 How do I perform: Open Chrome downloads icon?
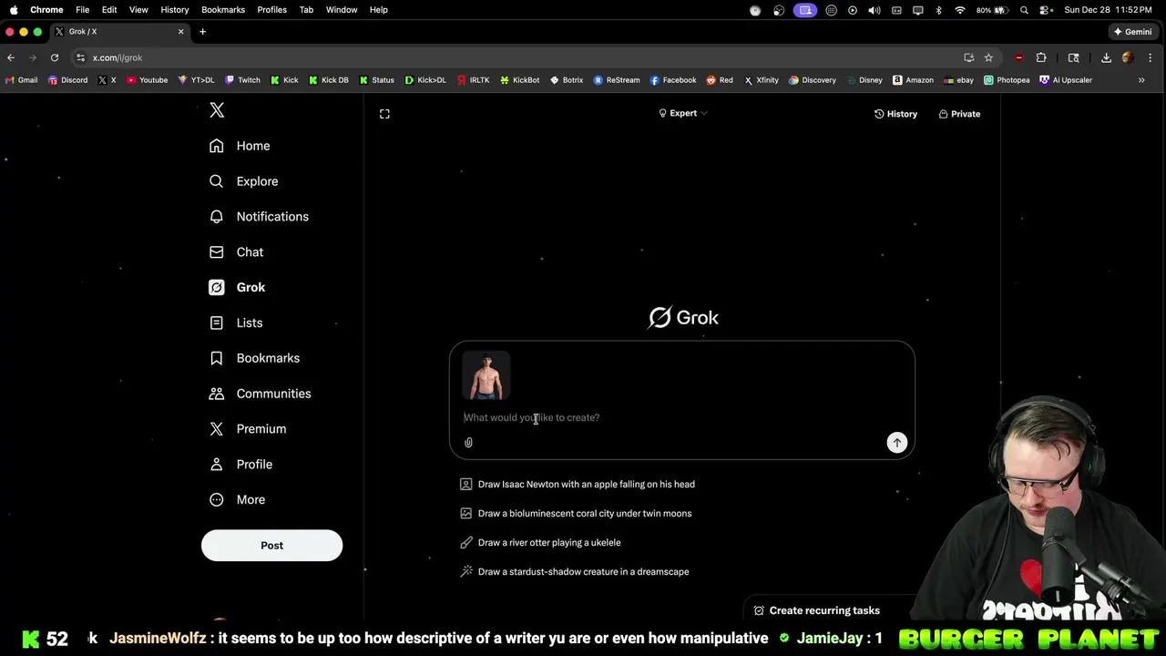coord(1106,57)
